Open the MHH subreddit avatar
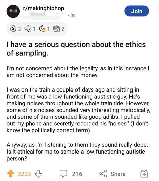The height and width of the screenshot is (181, 159). (x=13, y=11)
